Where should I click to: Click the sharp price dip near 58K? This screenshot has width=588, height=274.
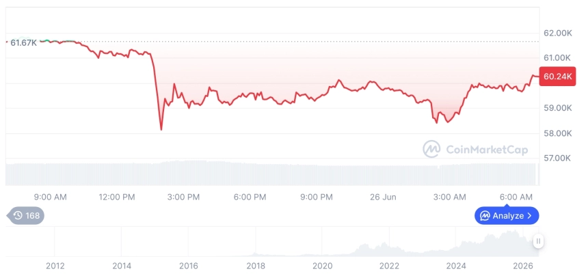(x=161, y=129)
